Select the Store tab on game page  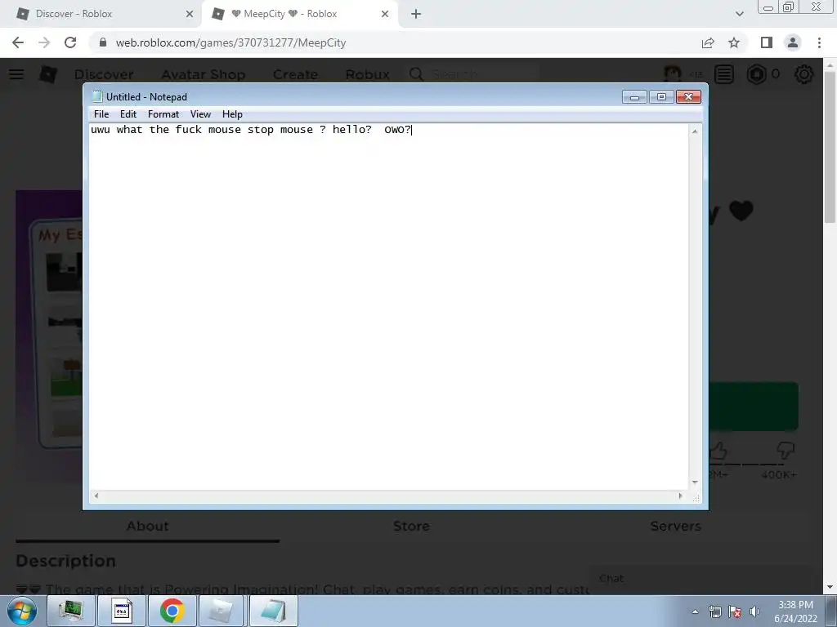pyautogui.click(x=411, y=527)
